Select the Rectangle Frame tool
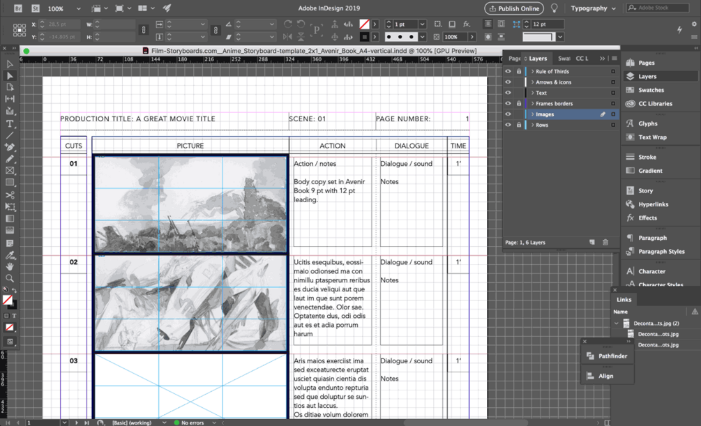Screen dimensions: 701x426 coord(10,171)
